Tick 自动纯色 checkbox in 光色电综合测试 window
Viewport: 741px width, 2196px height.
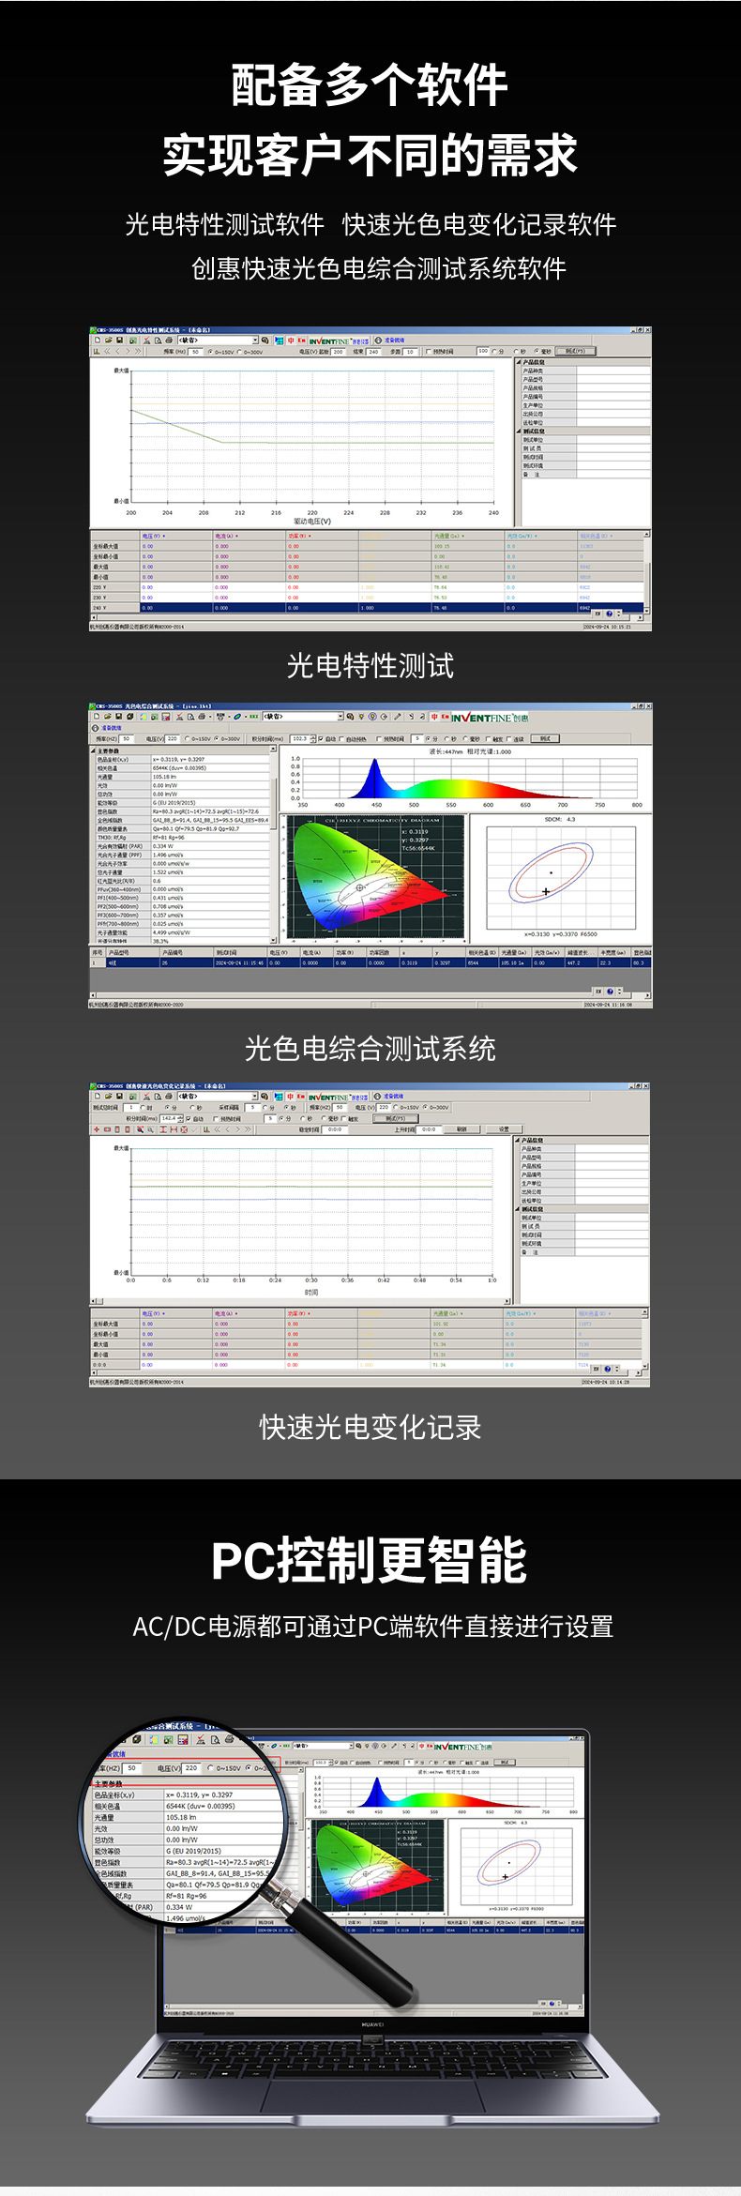click(342, 738)
